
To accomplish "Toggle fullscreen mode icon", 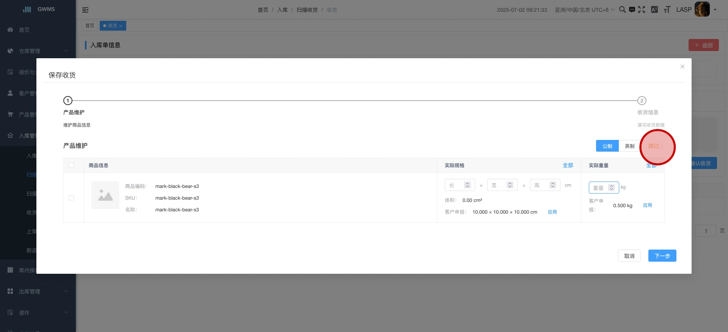I will 642,9.
